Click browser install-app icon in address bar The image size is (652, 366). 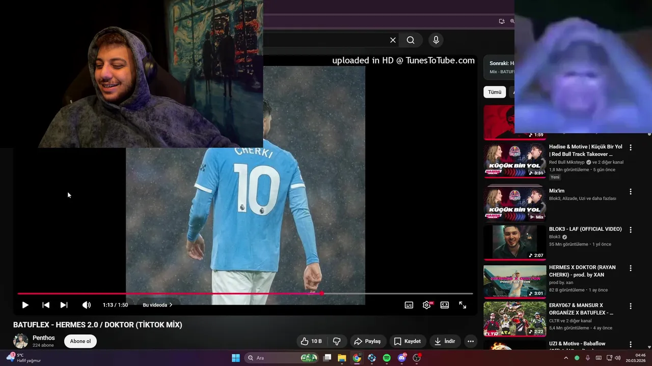click(x=502, y=21)
